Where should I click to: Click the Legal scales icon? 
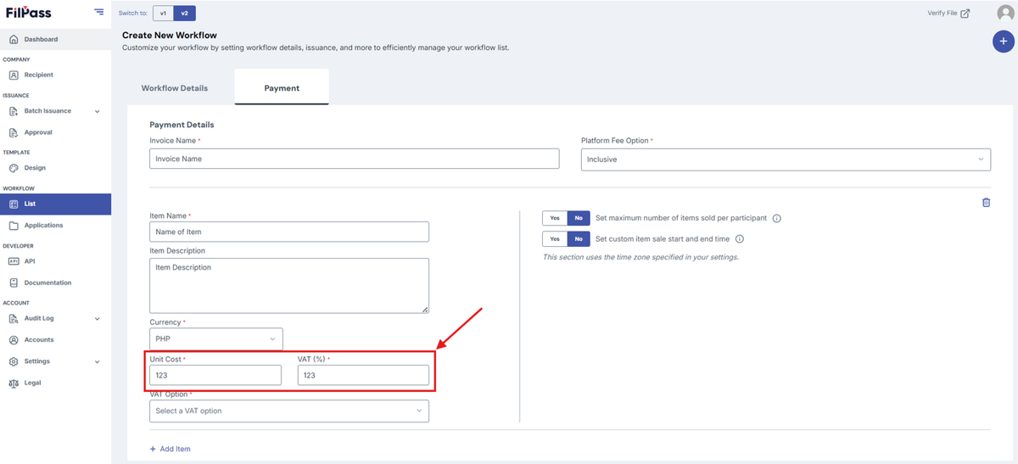coord(14,383)
